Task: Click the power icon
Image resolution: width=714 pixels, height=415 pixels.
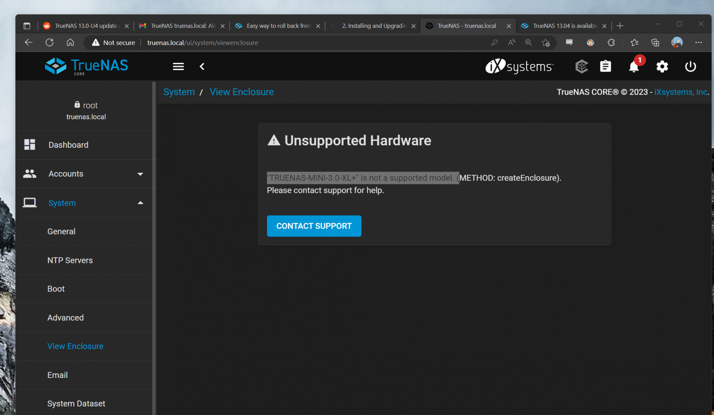Action: pos(690,67)
